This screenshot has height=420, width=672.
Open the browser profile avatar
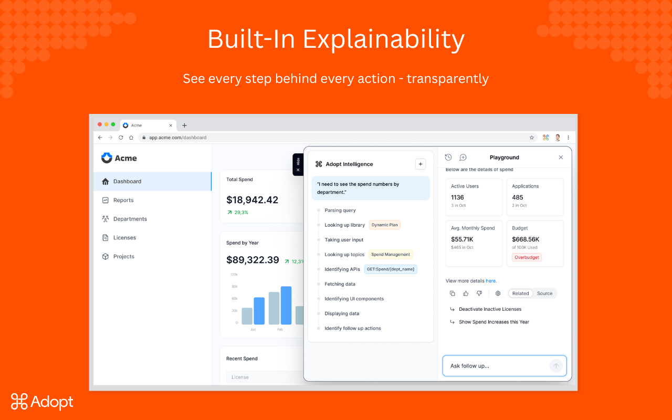point(558,138)
